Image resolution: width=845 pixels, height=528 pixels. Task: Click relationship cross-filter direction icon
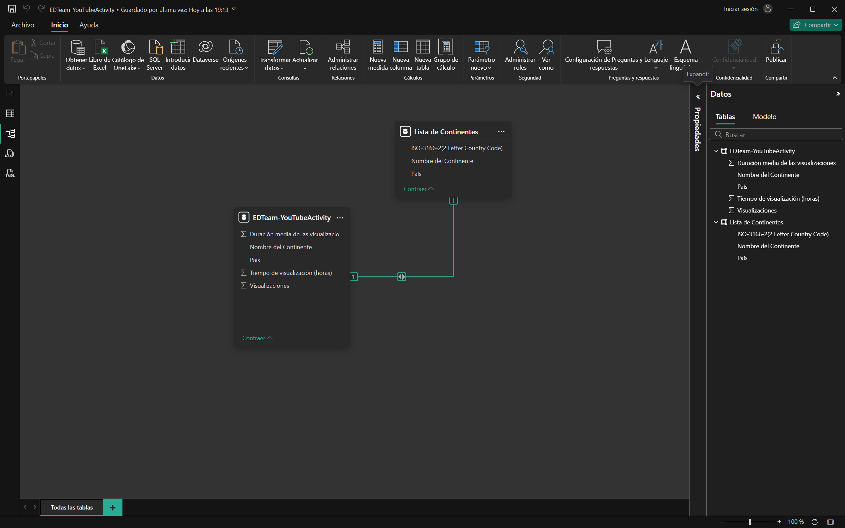[402, 277]
